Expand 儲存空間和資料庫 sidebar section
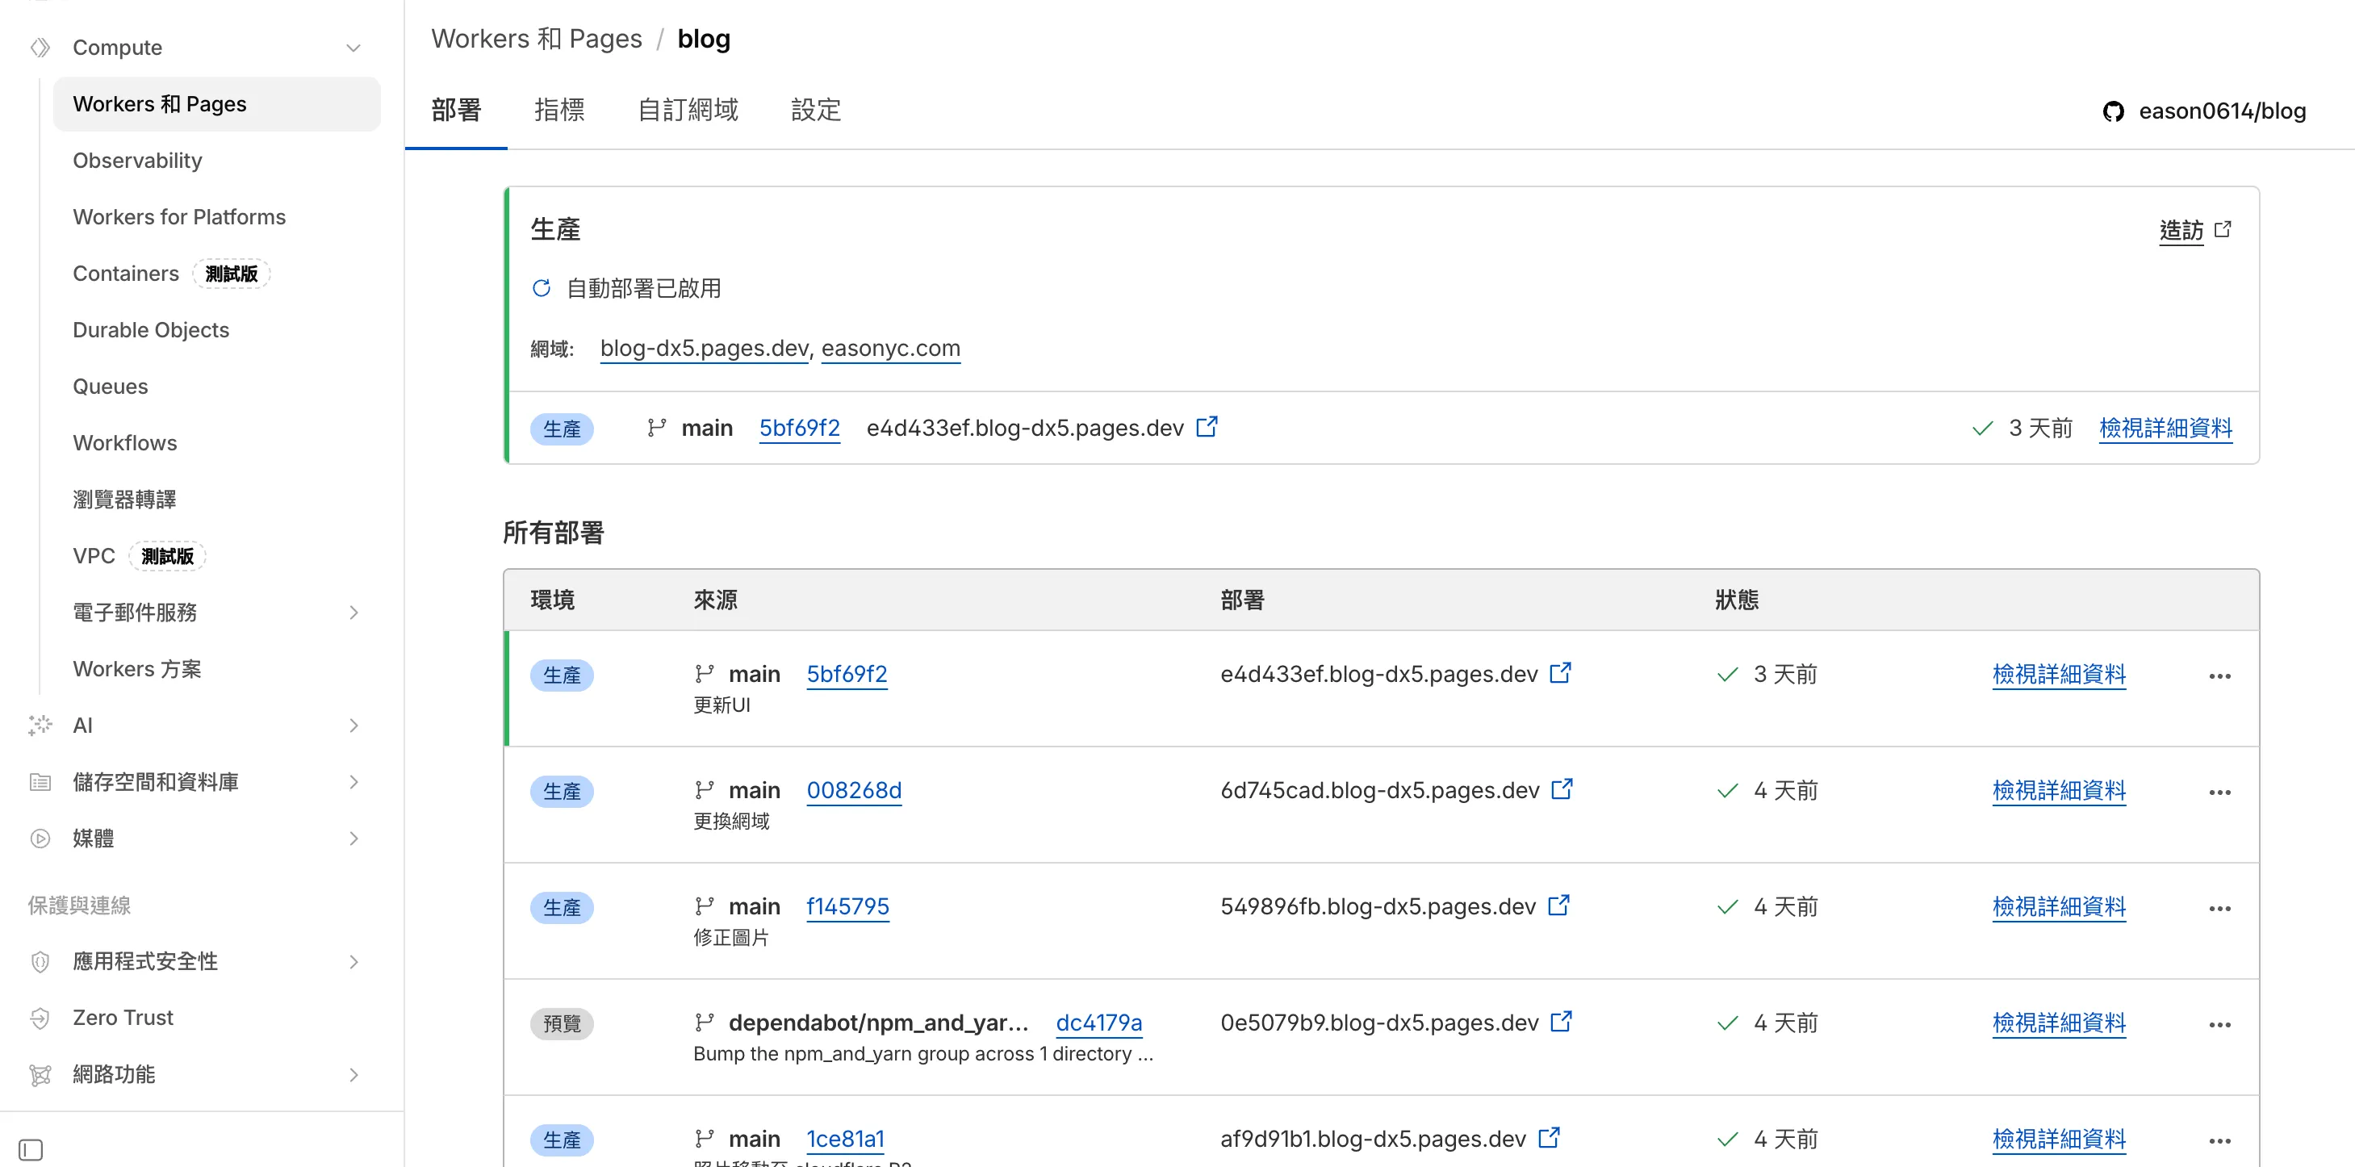The image size is (2355, 1167). pyautogui.click(x=353, y=782)
